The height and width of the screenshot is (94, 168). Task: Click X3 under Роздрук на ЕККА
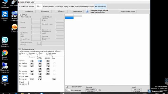click(40, 66)
